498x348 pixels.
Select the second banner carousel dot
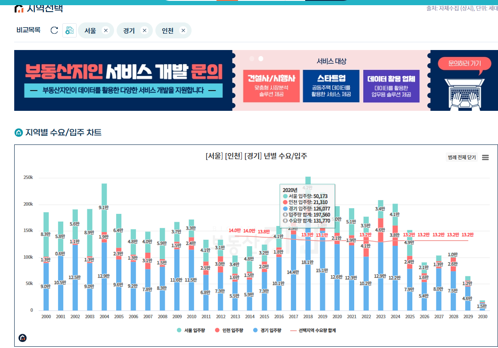261,59
